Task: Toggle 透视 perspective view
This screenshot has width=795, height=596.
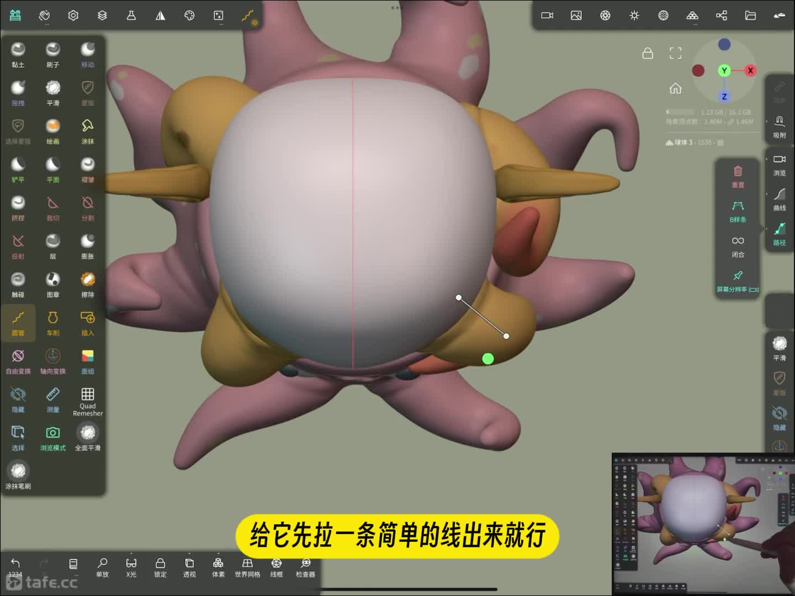Action: [x=189, y=567]
